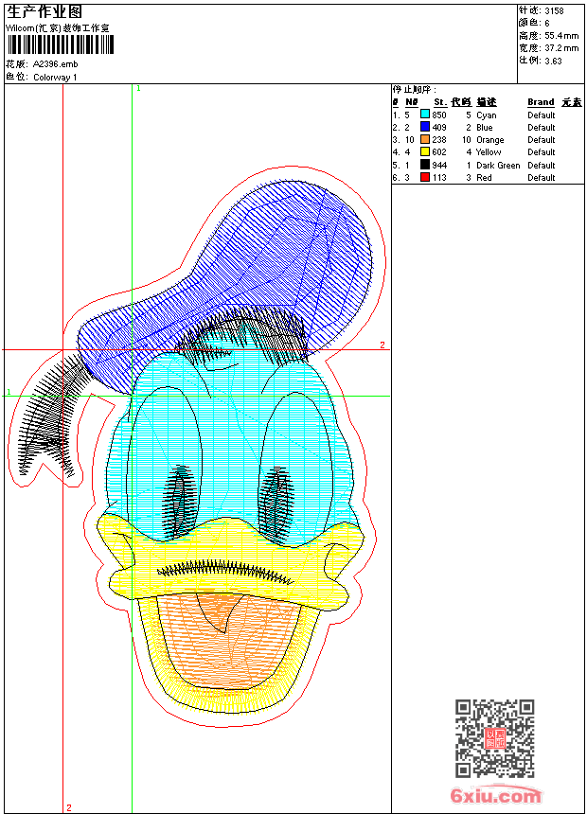Open the 6xiu.com watermark link

(x=495, y=796)
